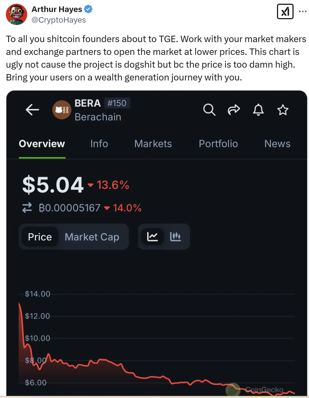Select the Price toggle option
This screenshot has width=309, height=398.
click(40, 237)
